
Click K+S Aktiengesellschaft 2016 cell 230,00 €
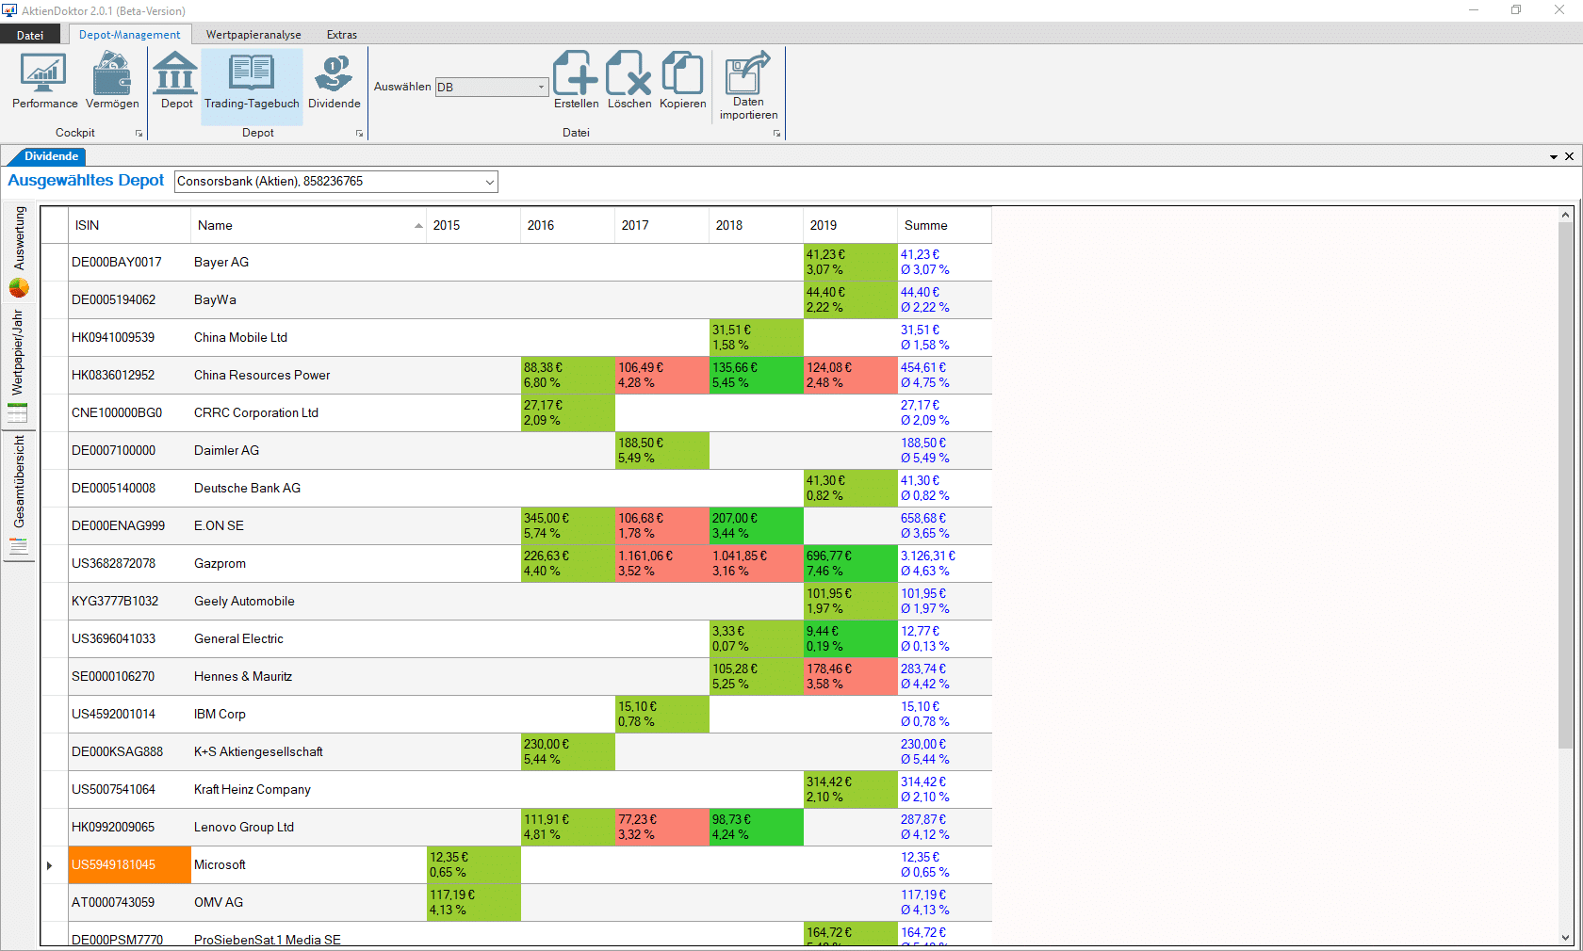pyautogui.click(x=567, y=752)
